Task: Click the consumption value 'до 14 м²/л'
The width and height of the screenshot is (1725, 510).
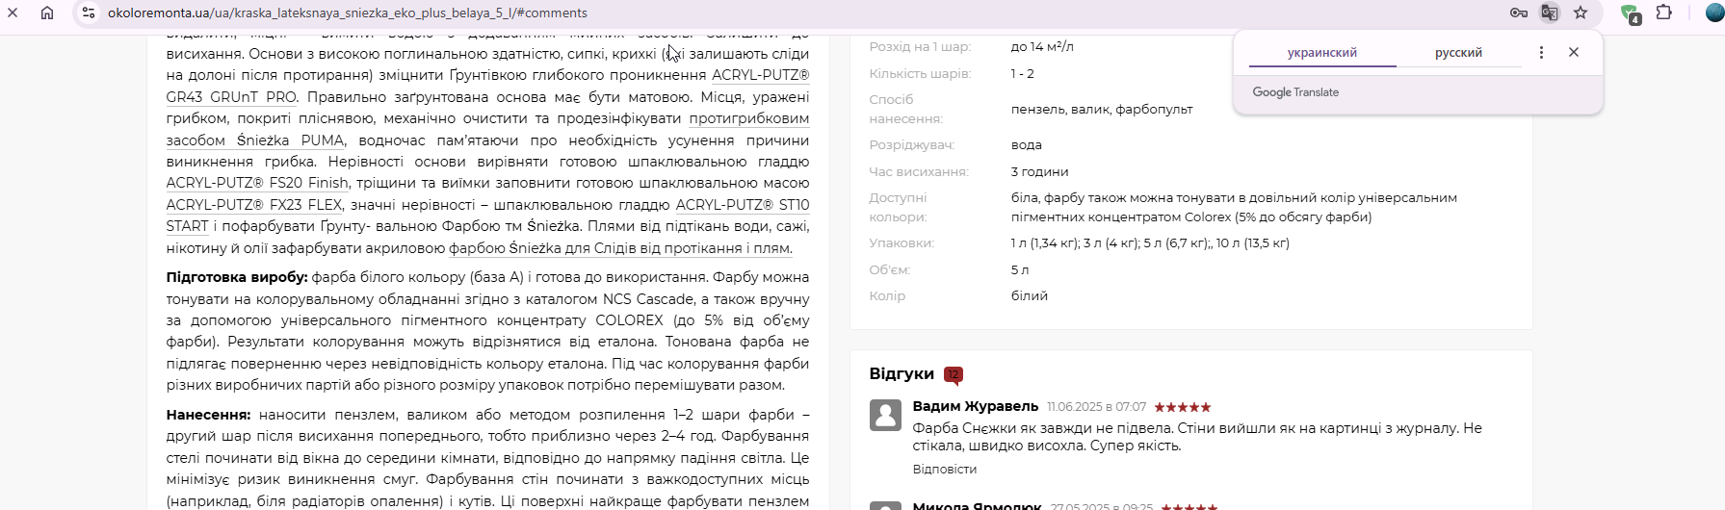Action: pos(1042,46)
